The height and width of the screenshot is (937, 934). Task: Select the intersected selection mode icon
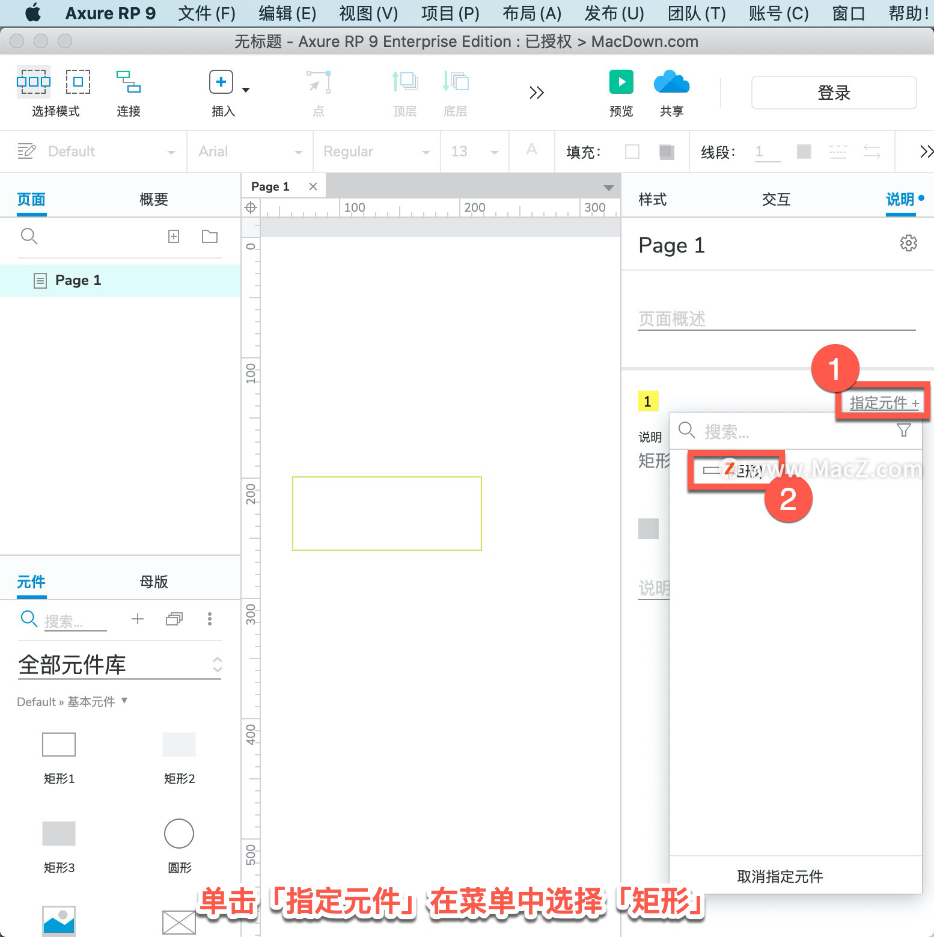(x=33, y=81)
